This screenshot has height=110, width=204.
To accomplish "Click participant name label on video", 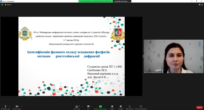I will coord(152,72).
